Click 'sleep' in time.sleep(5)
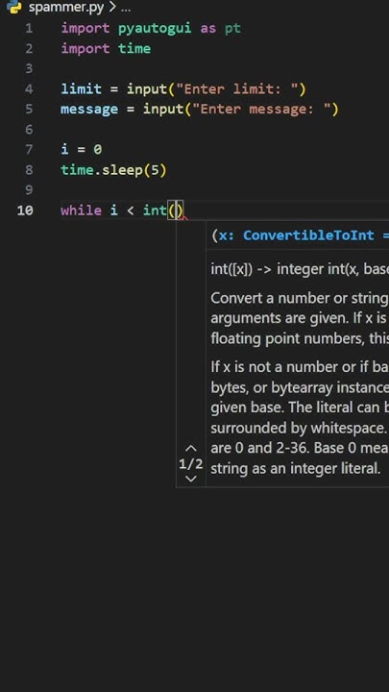The image size is (389, 692). [x=122, y=170]
